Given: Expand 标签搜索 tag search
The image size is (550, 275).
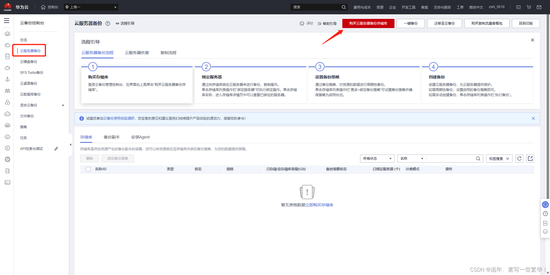Looking at the screenshot, I should 499,159.
